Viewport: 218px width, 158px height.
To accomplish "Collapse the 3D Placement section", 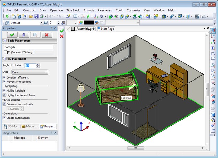I will coord(4,59).
